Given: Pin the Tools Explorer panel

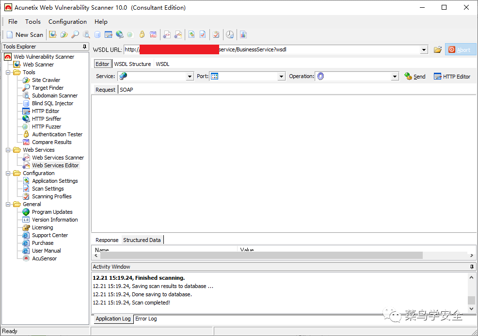Looking at the screenshot, I should tap(84, 47).
